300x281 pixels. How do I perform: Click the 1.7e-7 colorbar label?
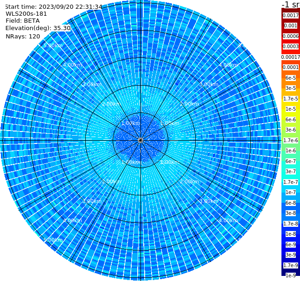tap(291, 182)
